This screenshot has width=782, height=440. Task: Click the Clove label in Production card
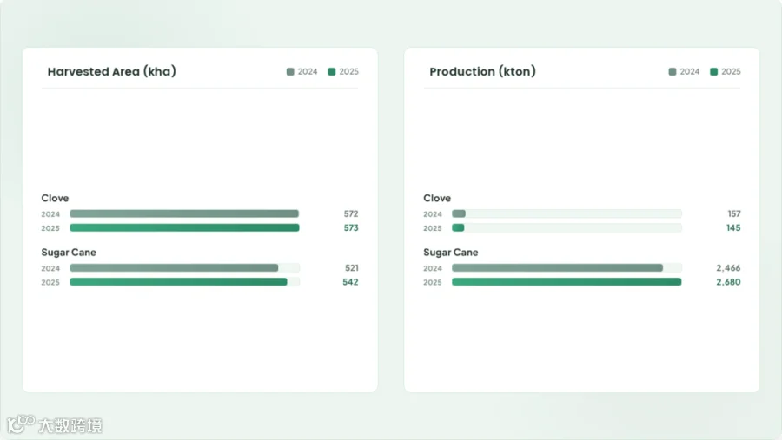click(437, 199)
